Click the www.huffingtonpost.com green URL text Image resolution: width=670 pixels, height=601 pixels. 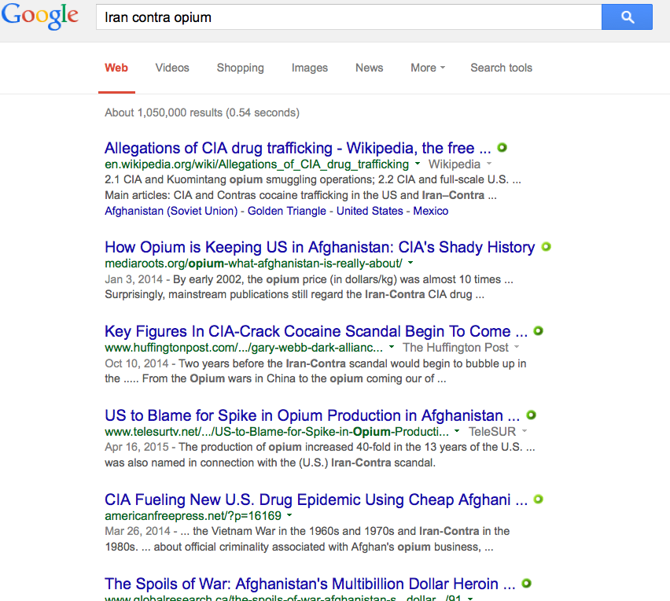tap(244, 348)
